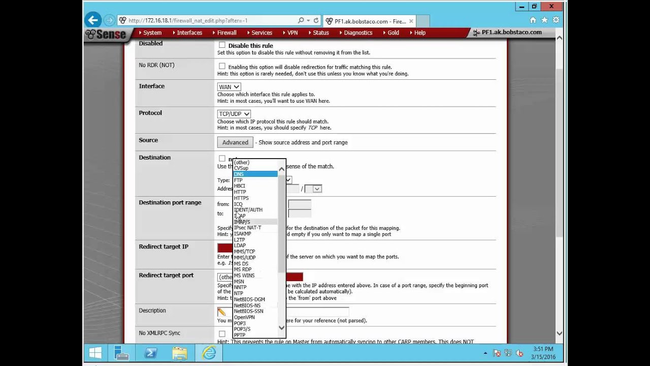Toggle the No XMLRPC Sync checkbox
This screenshot has height=366, width=650.
tap(222, 334)
